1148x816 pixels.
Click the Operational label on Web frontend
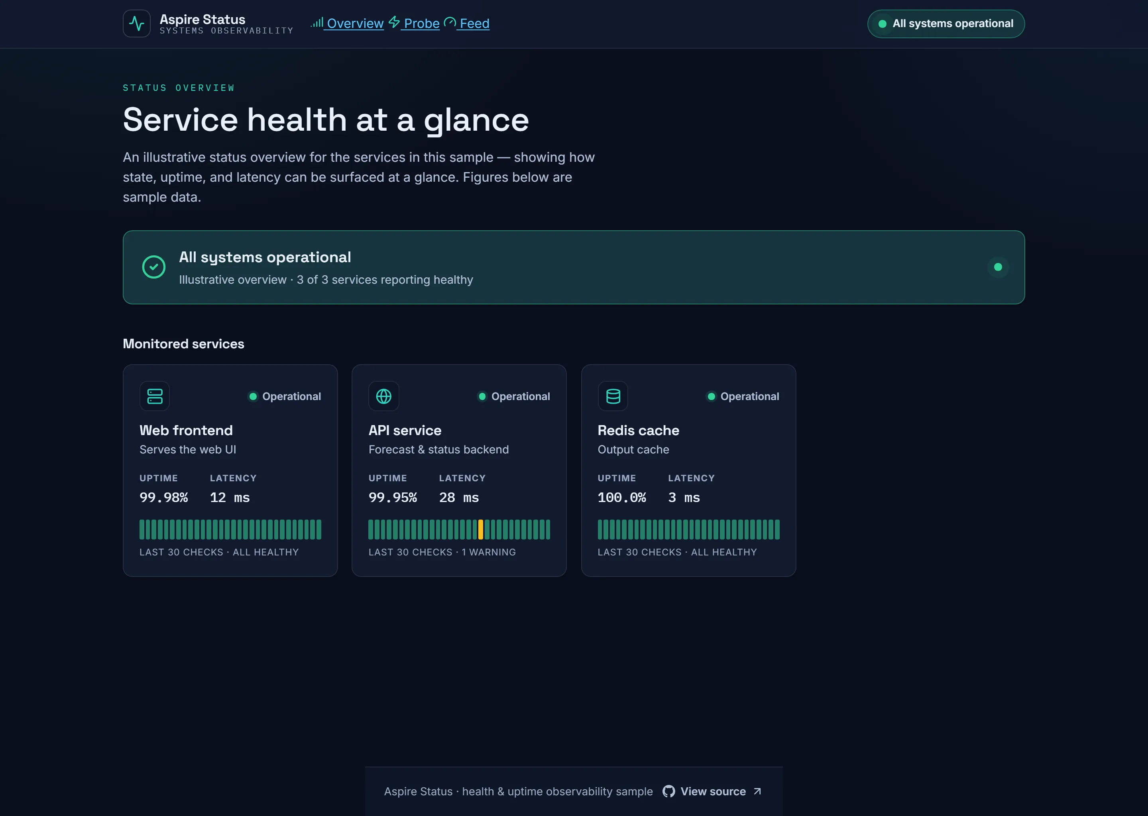[291, 396]
